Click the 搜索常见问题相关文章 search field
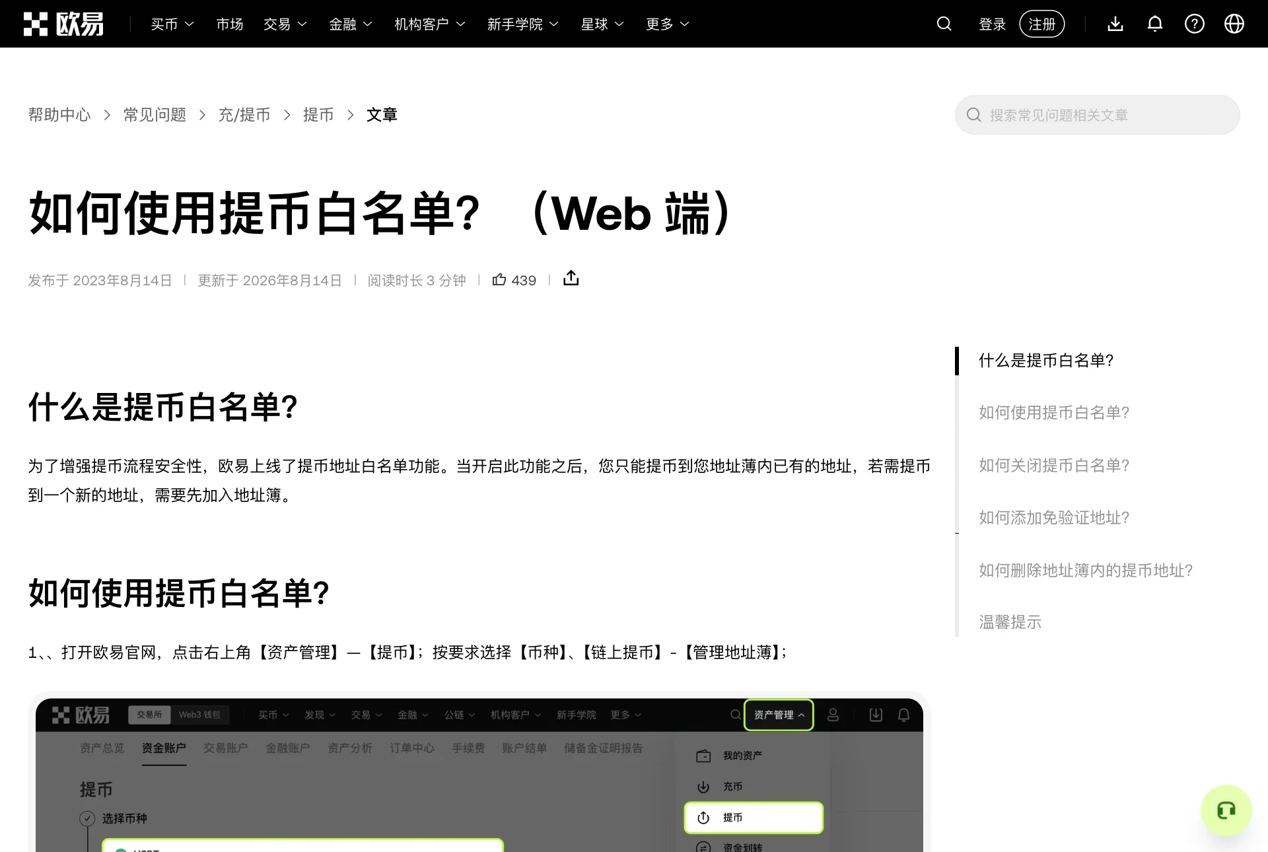1268x852 pixels. 1097,115
